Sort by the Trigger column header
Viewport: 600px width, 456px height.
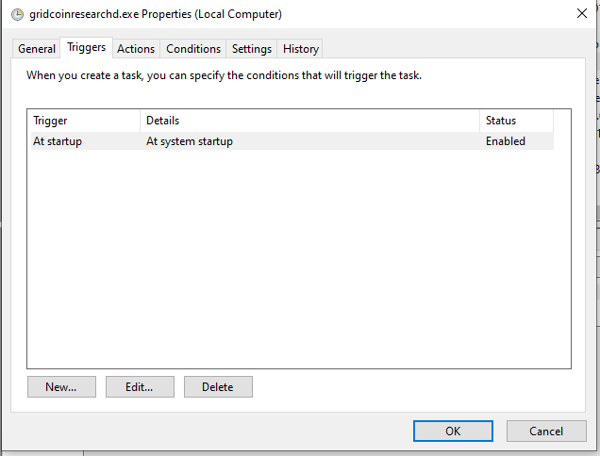coord(85,121)
